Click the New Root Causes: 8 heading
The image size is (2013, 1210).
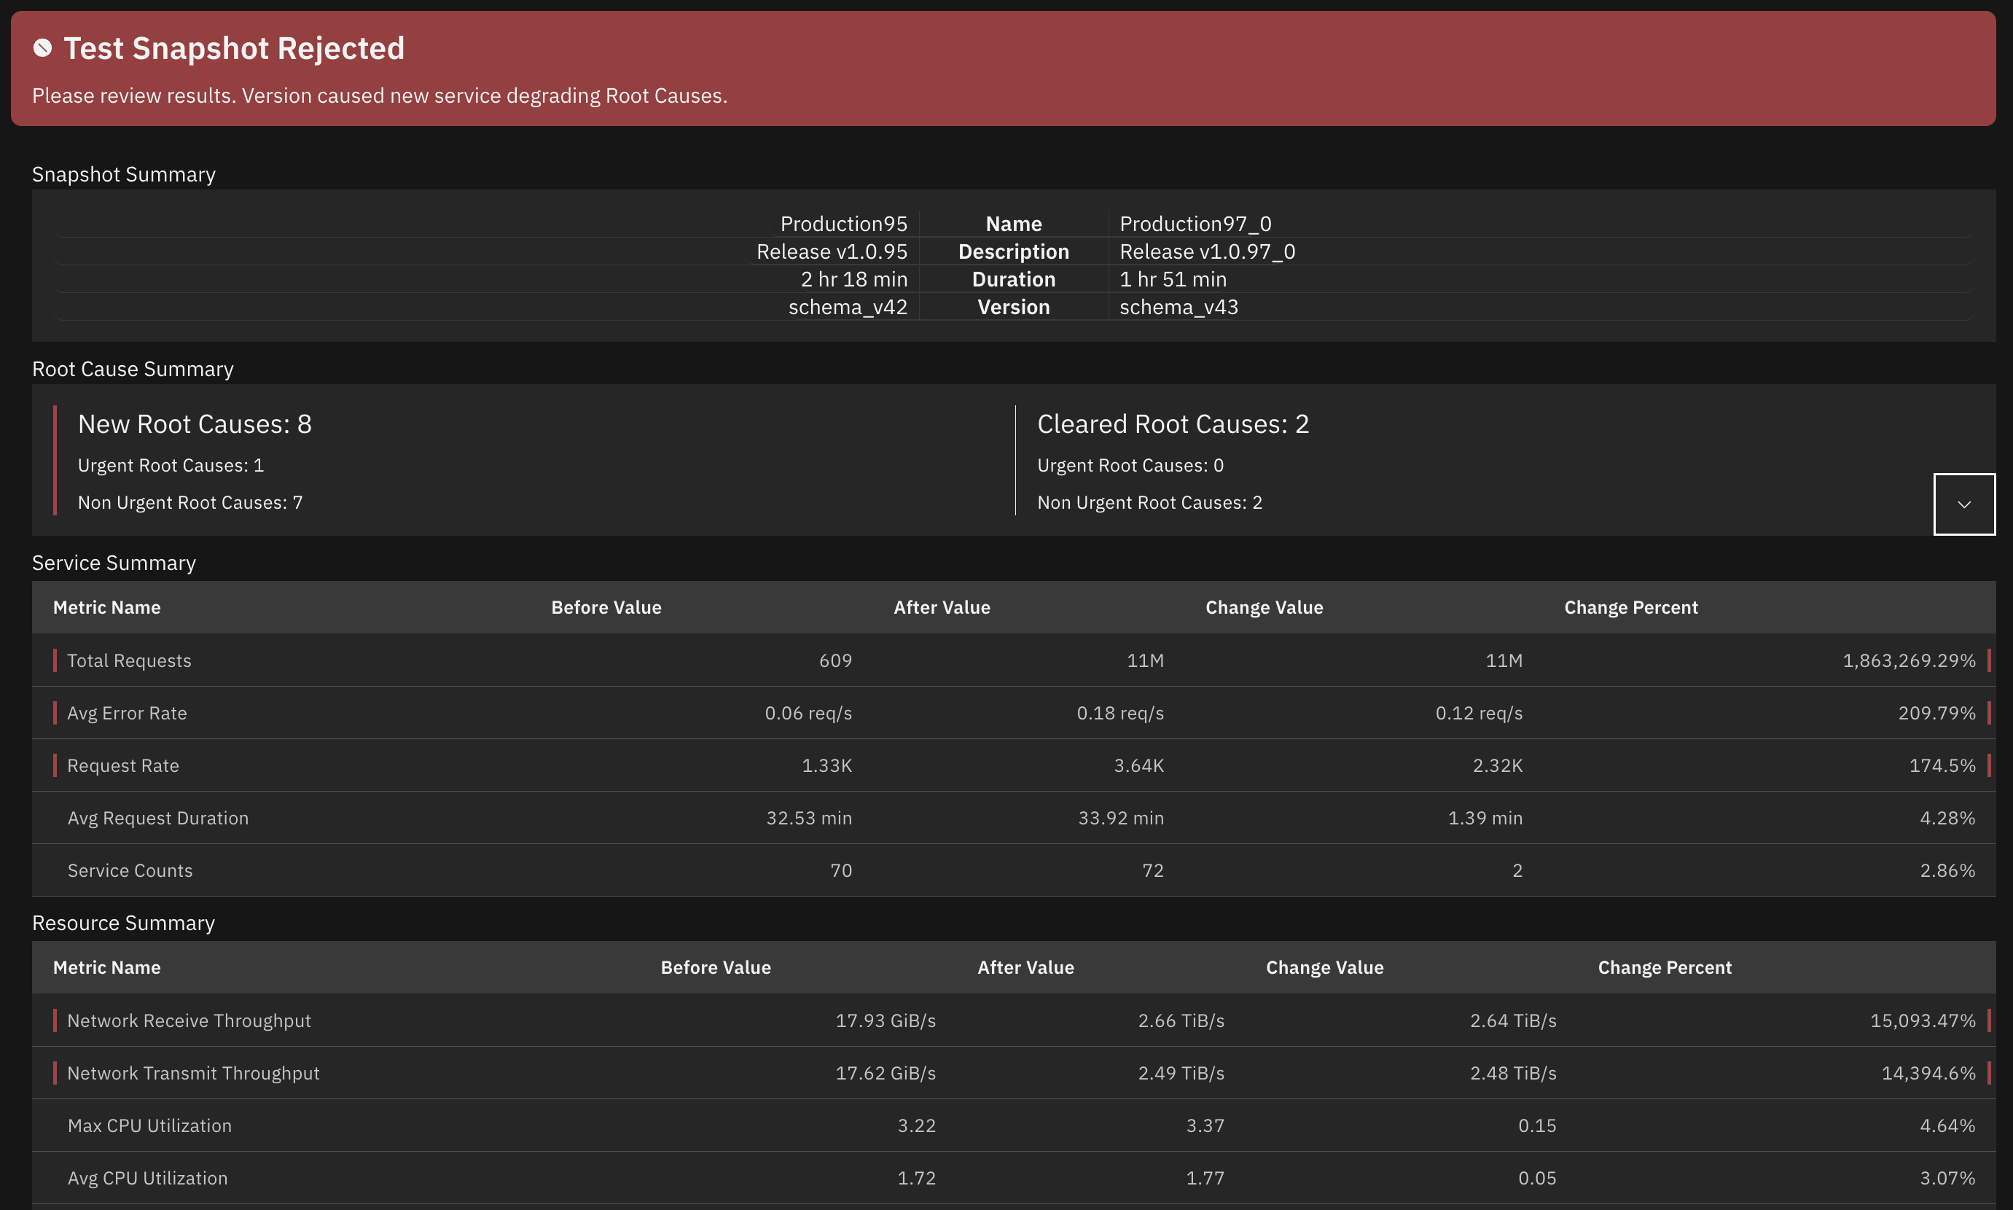pyautogui.click(x=195, y=424)
